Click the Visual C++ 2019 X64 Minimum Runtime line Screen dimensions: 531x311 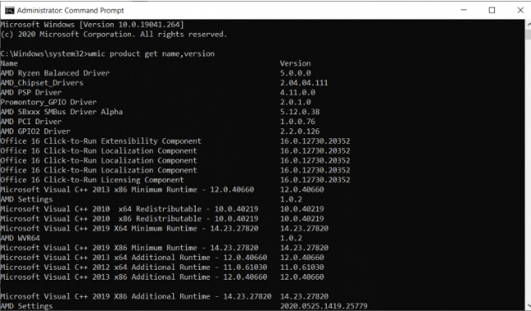(129, 229)
